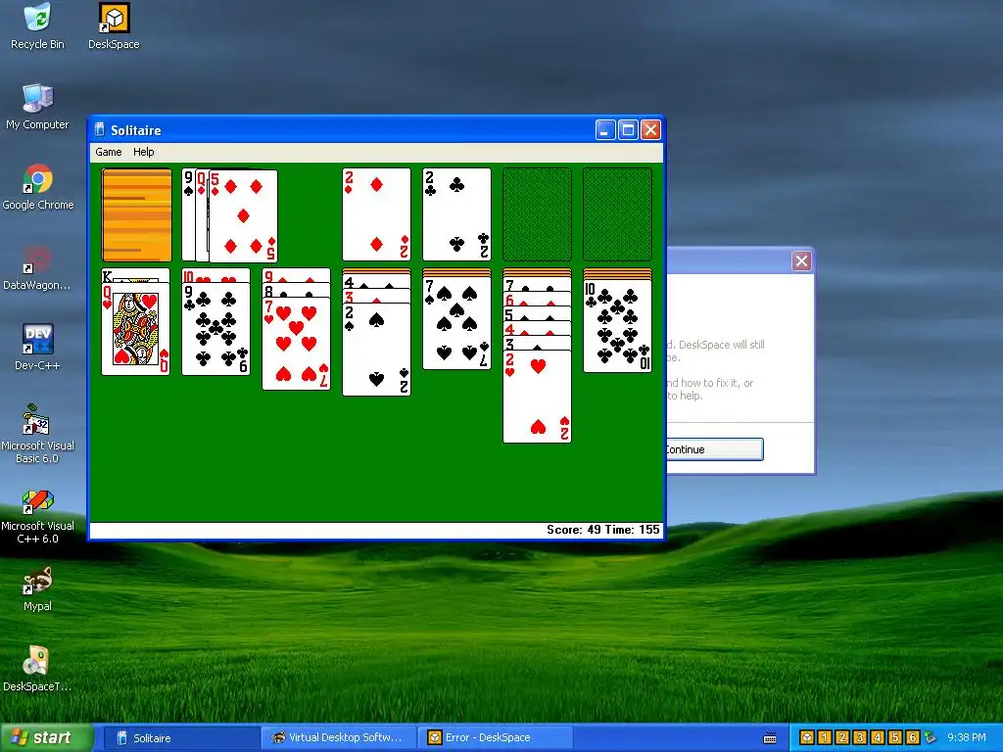Select the Google Chrome desktop shortcut
Screen dimensions: 1003x752
coord(38,187)
